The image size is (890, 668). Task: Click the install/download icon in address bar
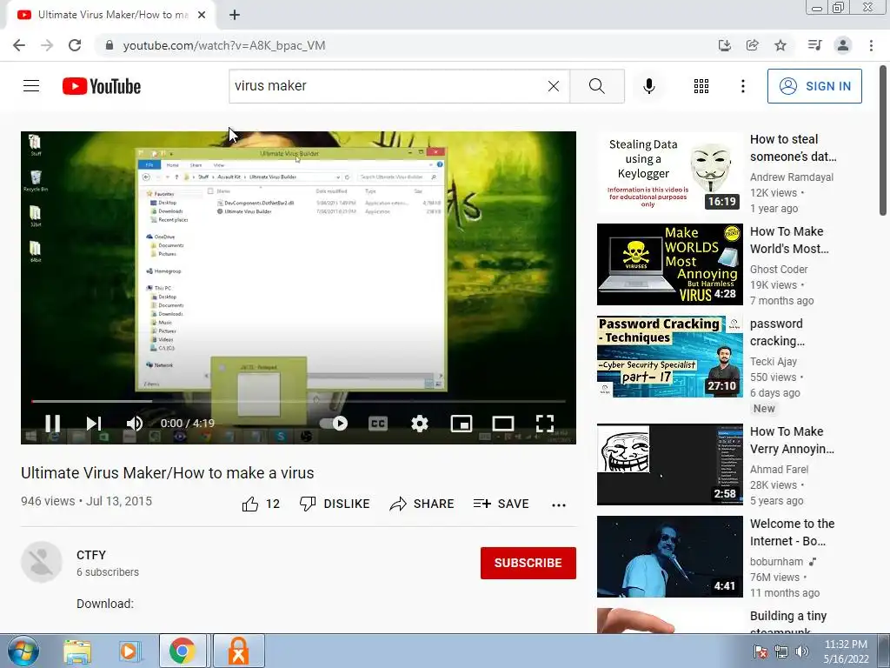coord(725,45)
